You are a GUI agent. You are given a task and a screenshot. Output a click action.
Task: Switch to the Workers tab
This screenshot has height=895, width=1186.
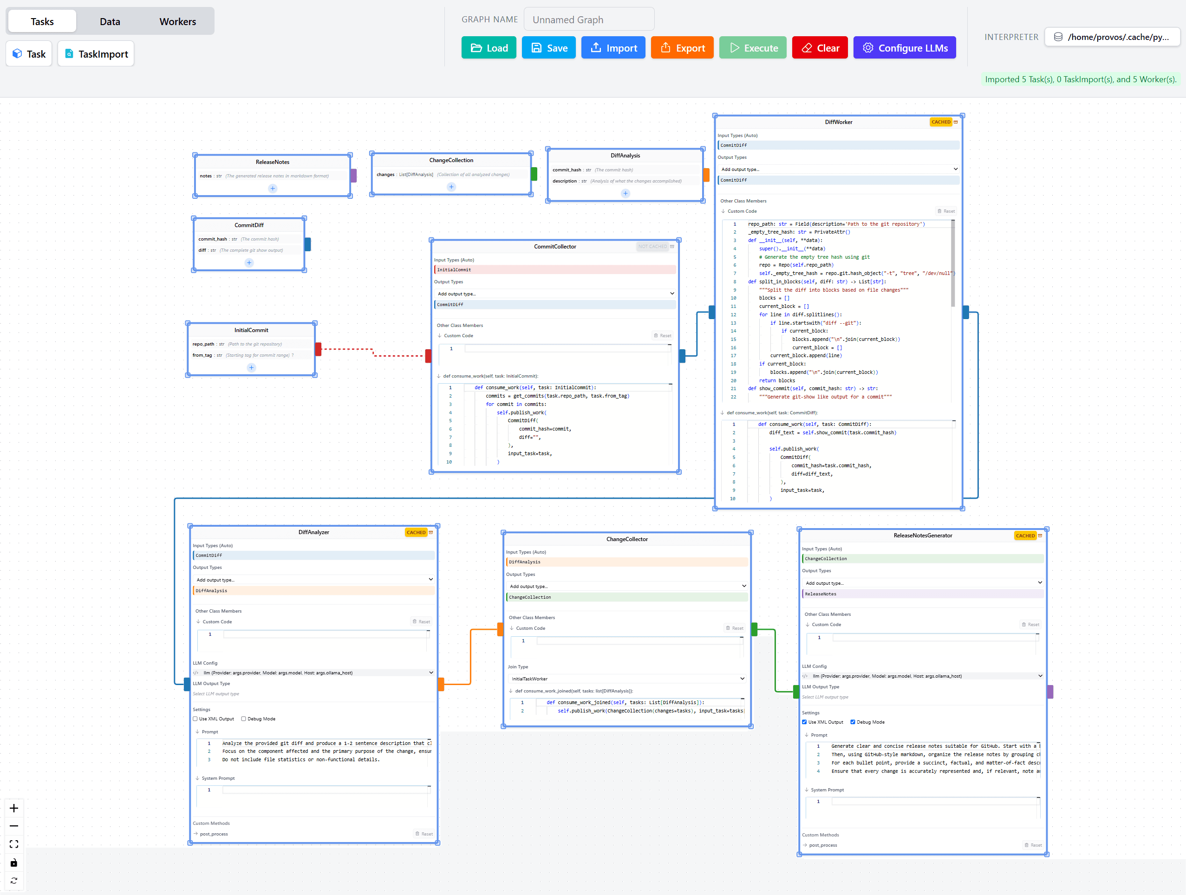tap(177, 21)
